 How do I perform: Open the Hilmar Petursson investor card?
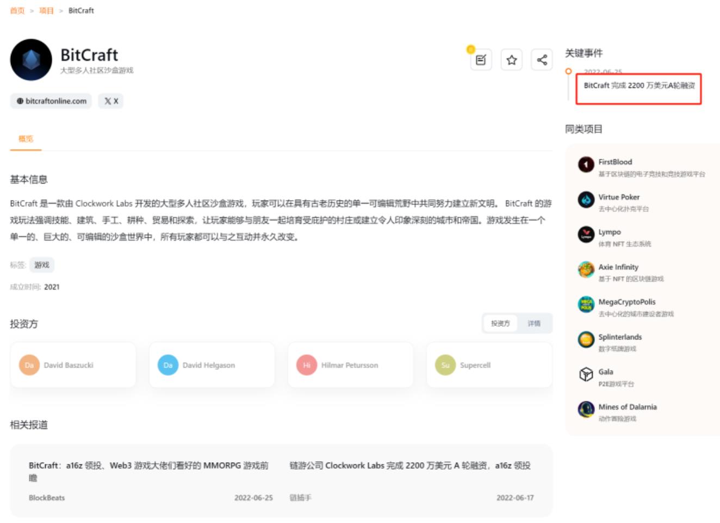point(350,365)
